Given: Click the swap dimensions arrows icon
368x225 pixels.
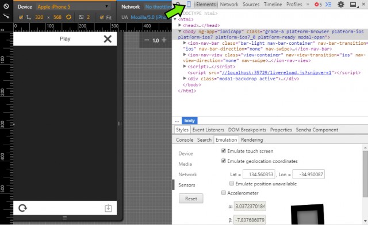Looking at the screenshot, I should coord(28,17).
